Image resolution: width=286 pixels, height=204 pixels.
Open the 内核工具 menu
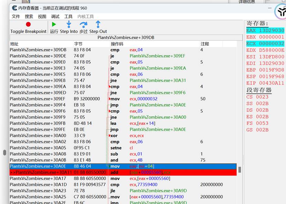[x=85, y=17]
